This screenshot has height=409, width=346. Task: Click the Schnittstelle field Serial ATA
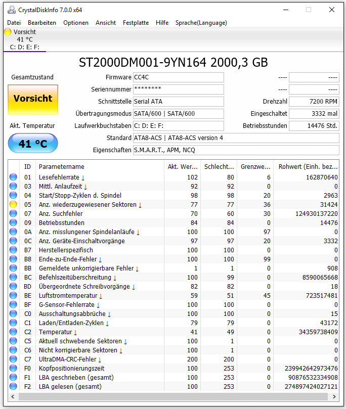point(179,102)
